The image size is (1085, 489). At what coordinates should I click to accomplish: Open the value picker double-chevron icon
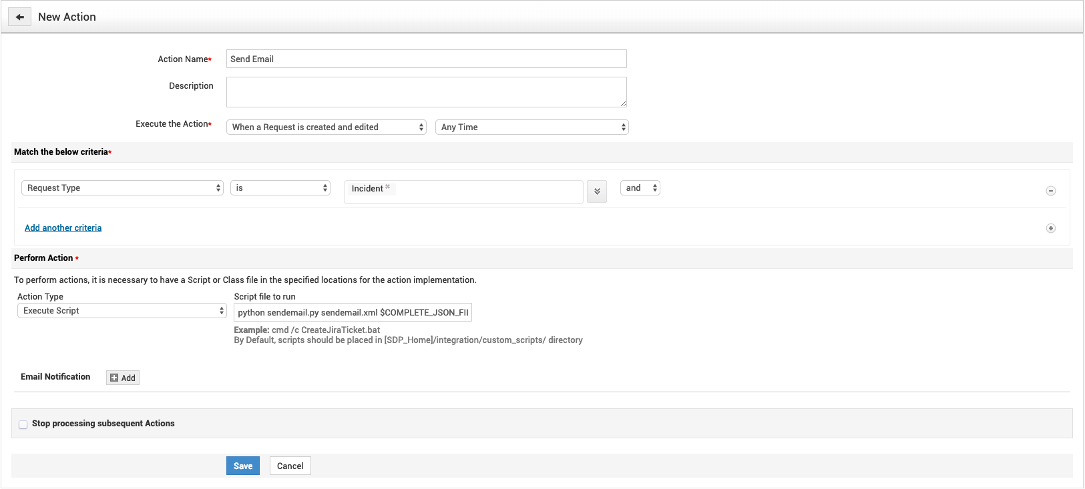click(x=597, y=191)
